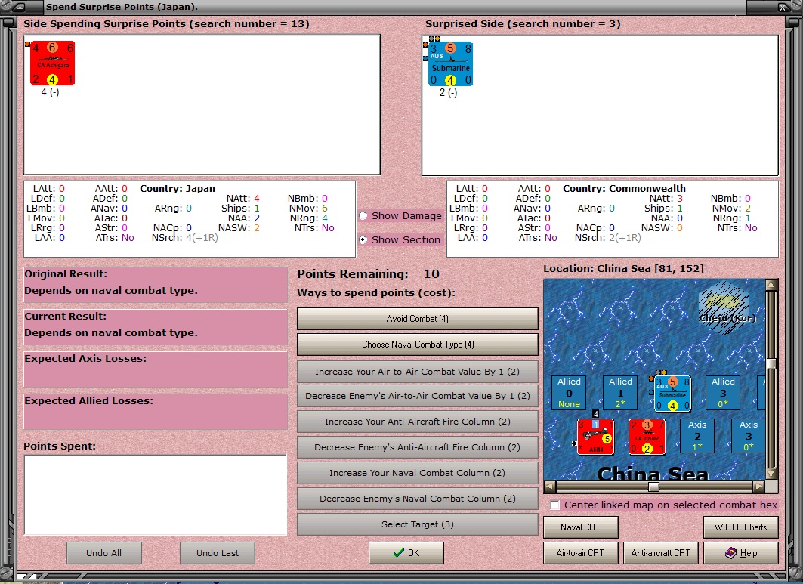Increase Your Anti-Aircraft Fire Column
Screen dimensions: 803x584
(418, 421)
